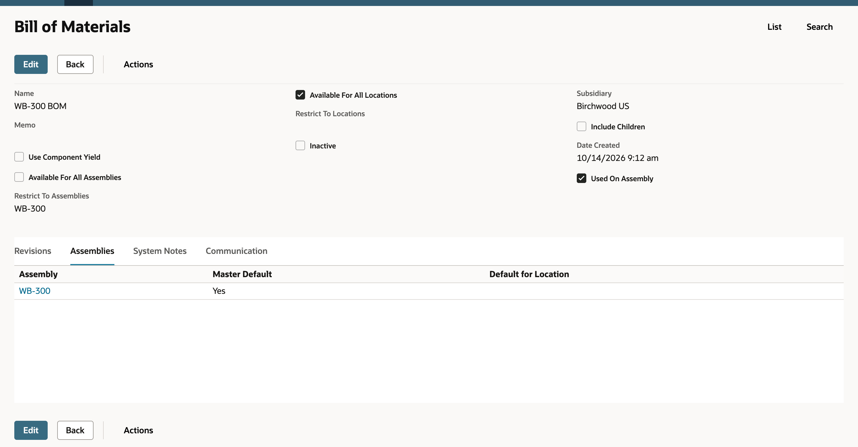The width and height of the screenshot is (858, 447).
Task: Click the Memo field label
Action: (25, 125)
